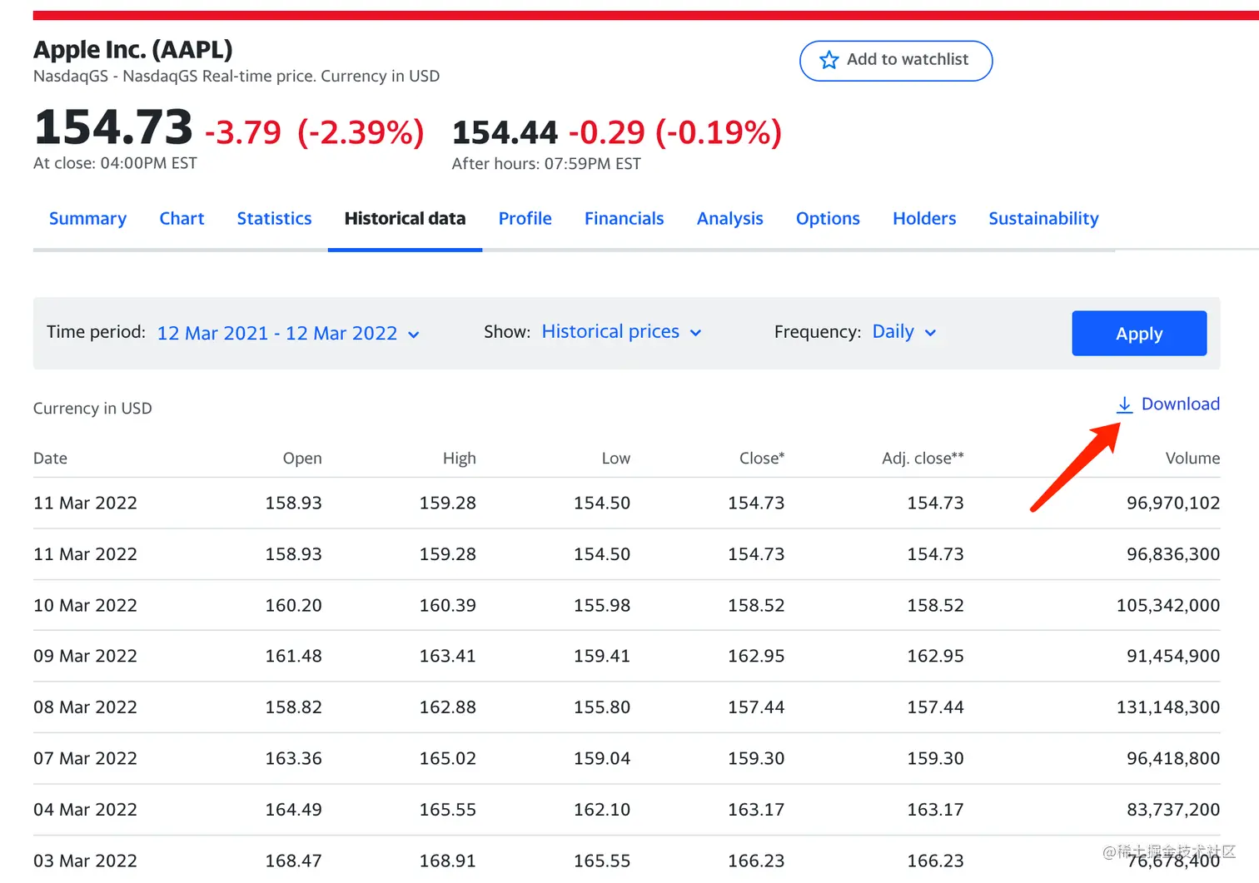Screen dimensions: 1259x883
Task: Click the large 154.73 closing price
Action: 113,127
